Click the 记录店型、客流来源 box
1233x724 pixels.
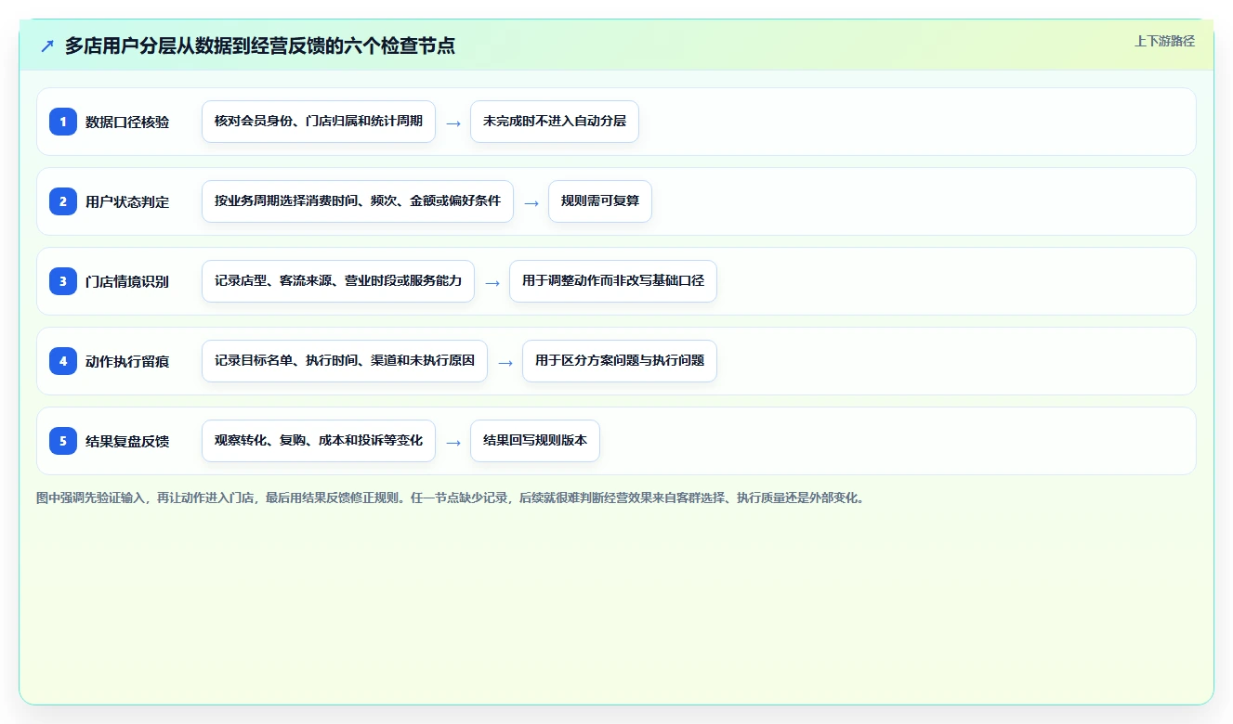[x=338, y=281]
